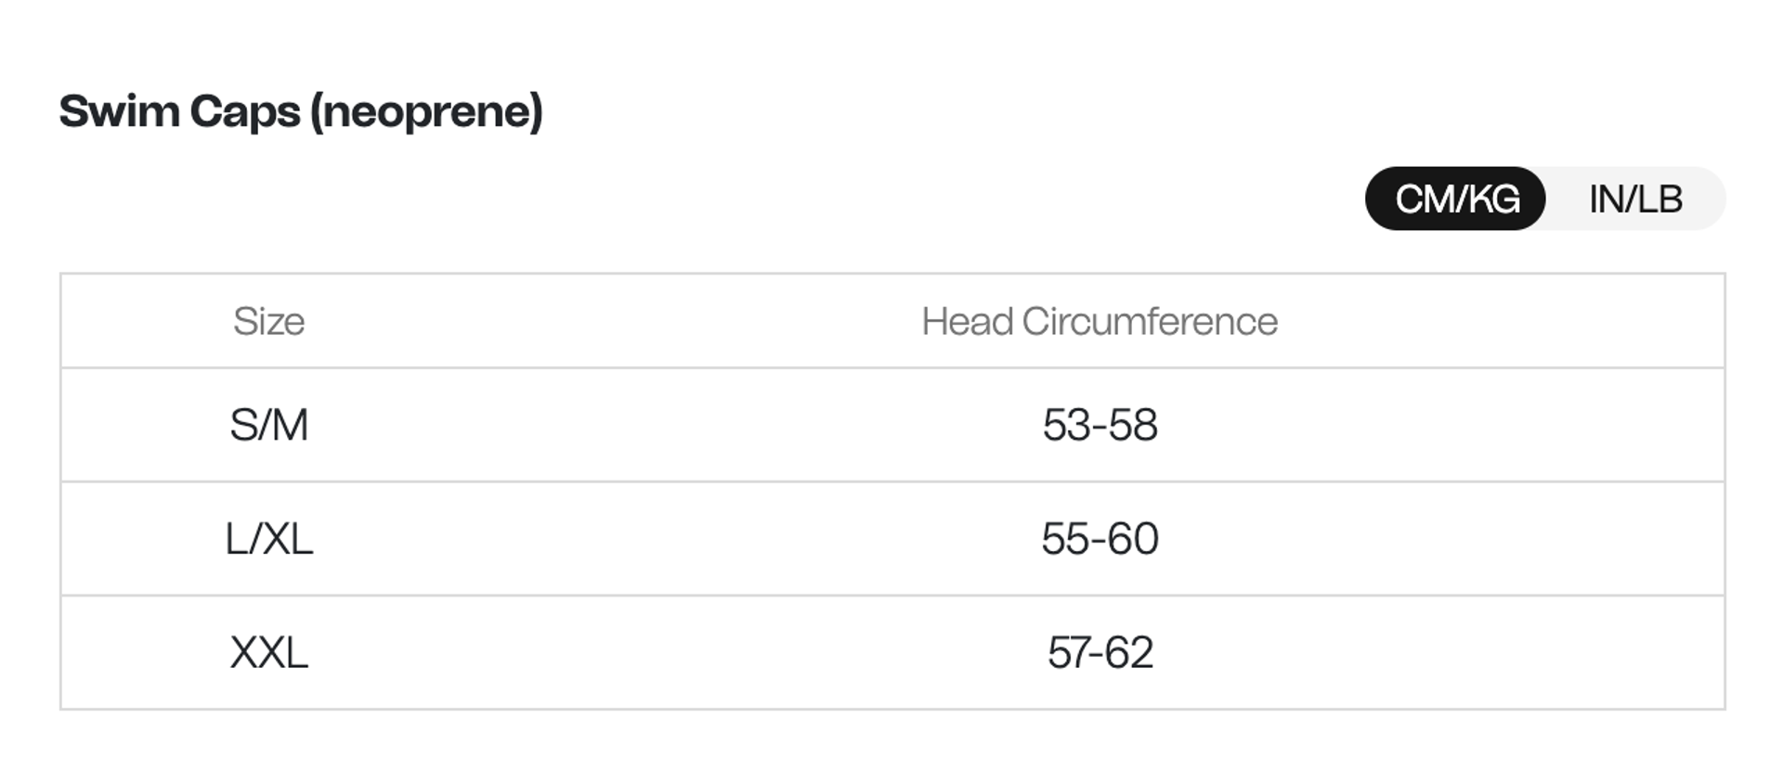Image resolution: width=1783 pixels, height=769 pixels.
Task: Click the Size column header
Action: click(x=268, y=321)
